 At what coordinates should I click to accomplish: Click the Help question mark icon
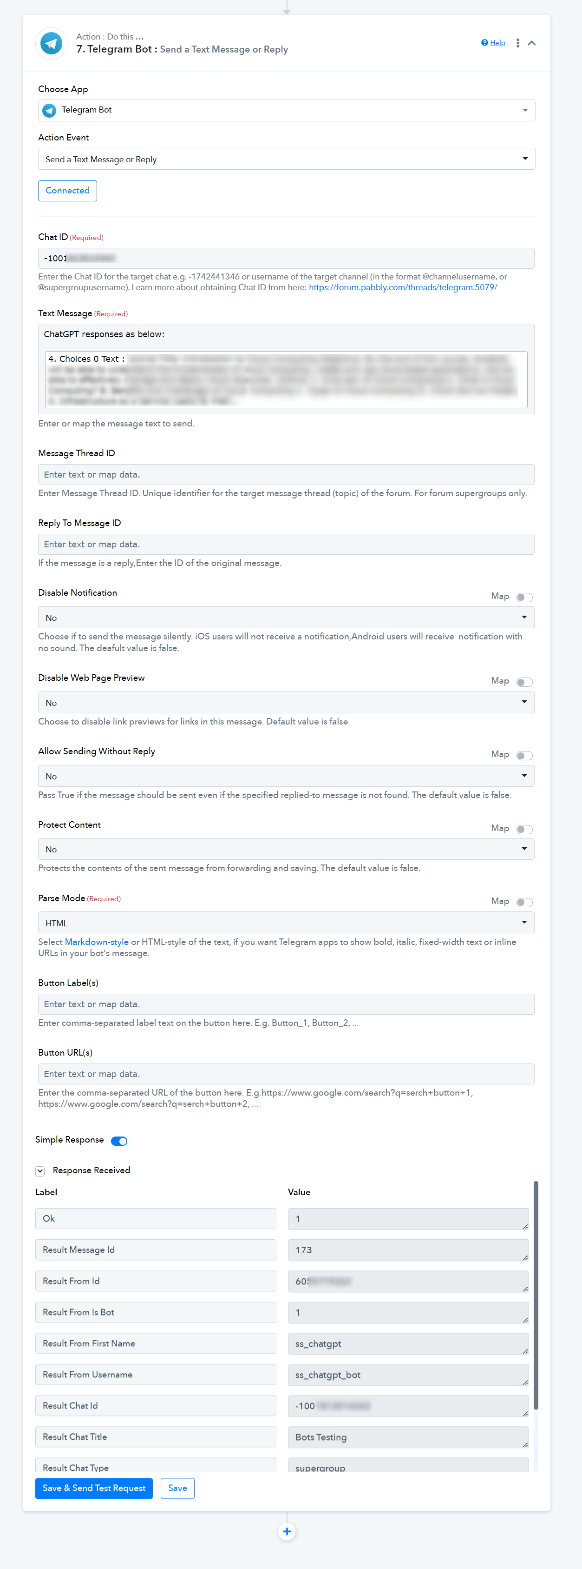click(485, 43)
